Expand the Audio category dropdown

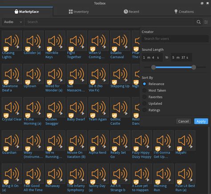pos(12,22)
